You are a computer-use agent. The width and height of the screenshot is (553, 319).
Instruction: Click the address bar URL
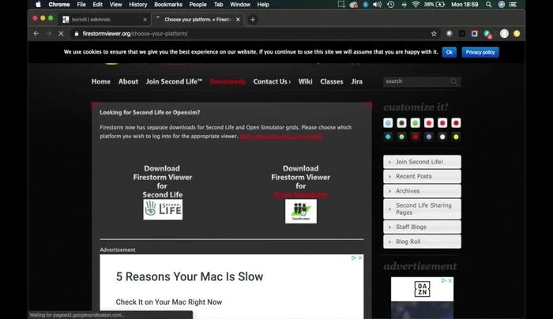(135, 33)
